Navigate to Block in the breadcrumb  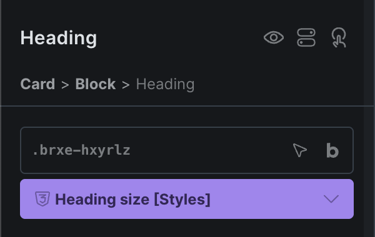coord(96,84)
